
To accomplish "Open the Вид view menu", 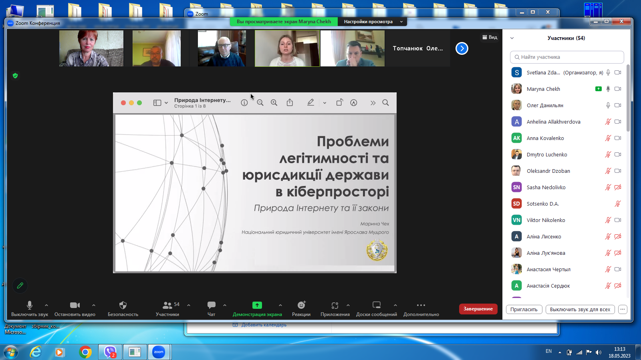I will [x=490, y=37].
